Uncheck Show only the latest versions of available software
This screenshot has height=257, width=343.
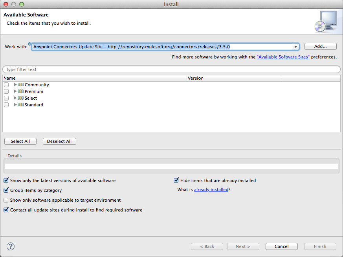[x=6, y=180]
